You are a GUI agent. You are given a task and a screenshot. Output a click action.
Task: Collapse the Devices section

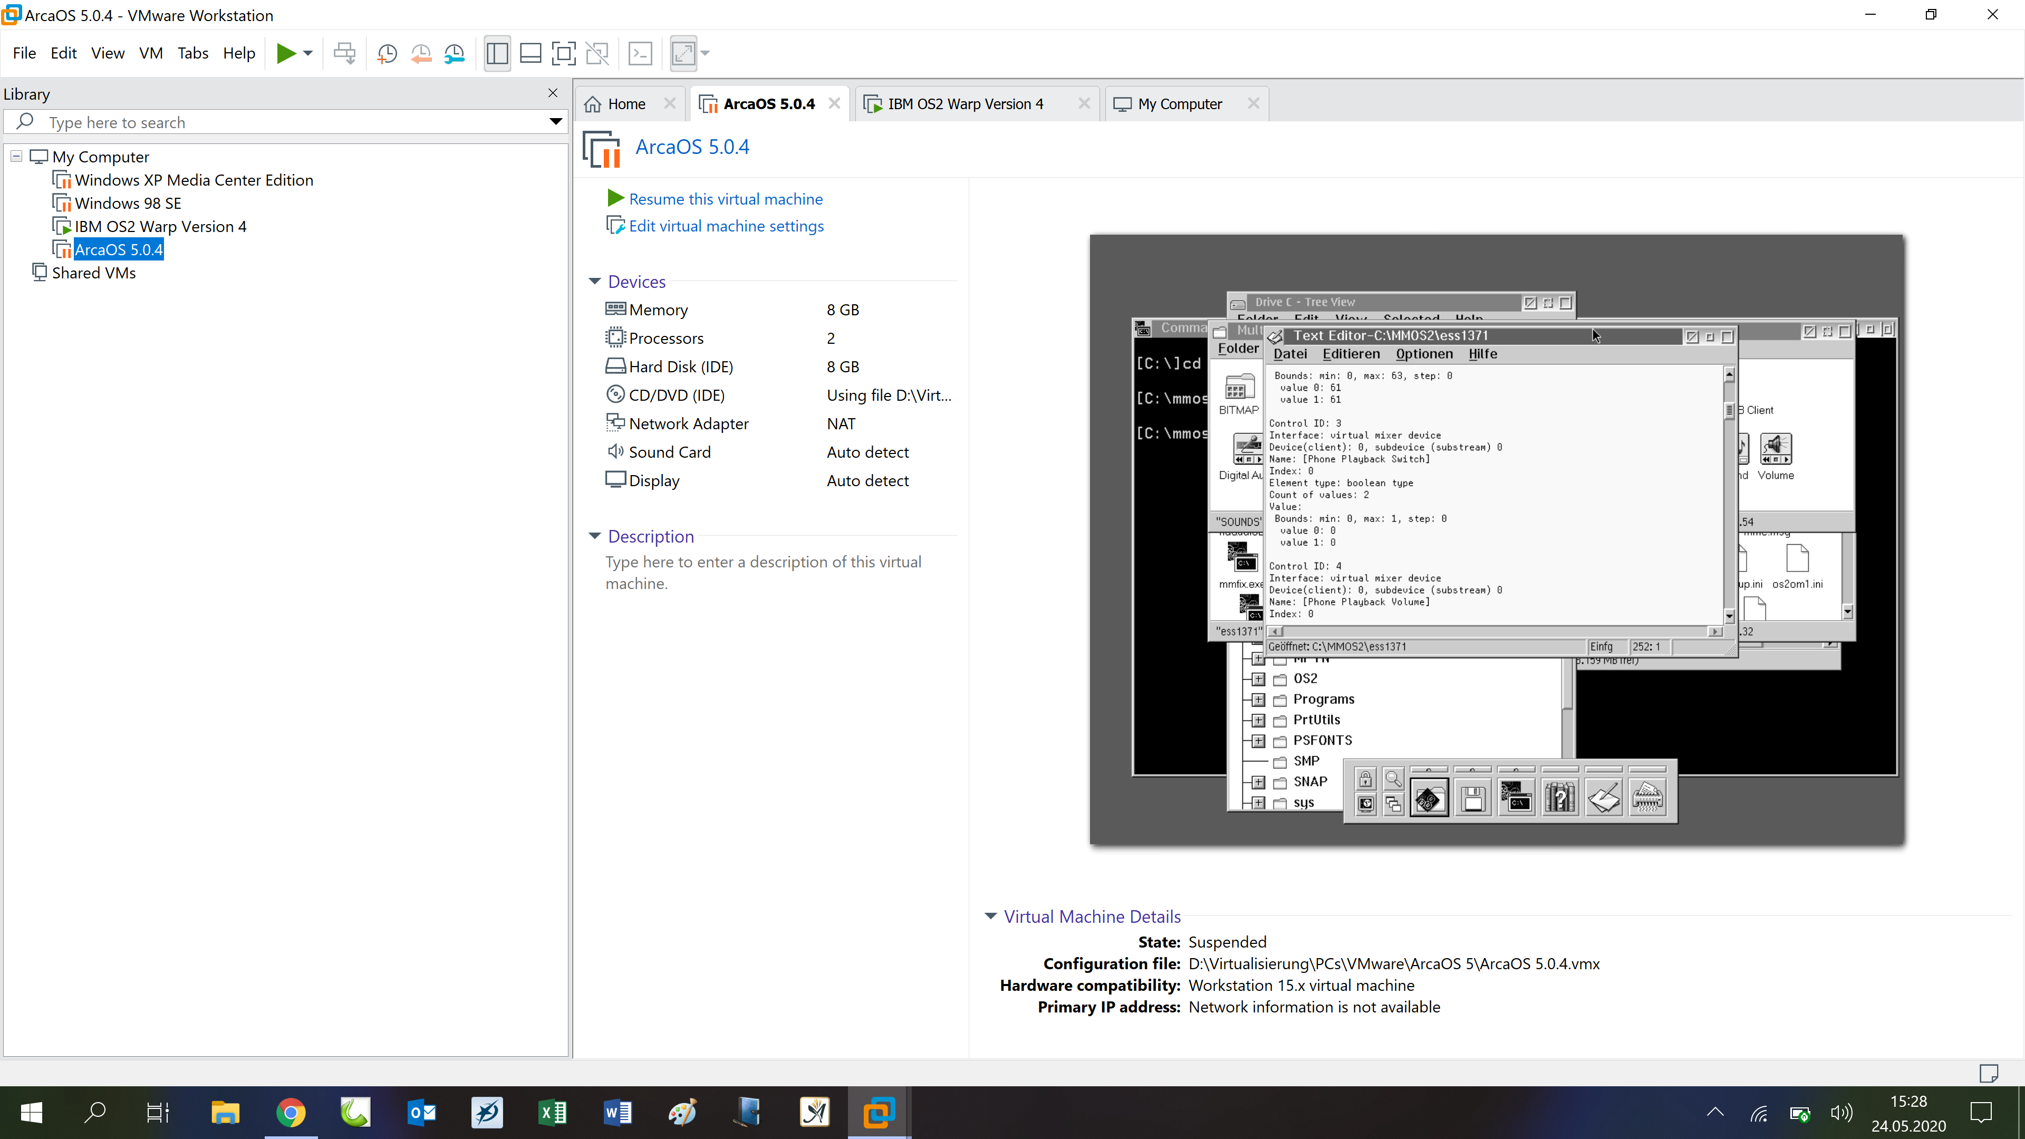(594, 282)
